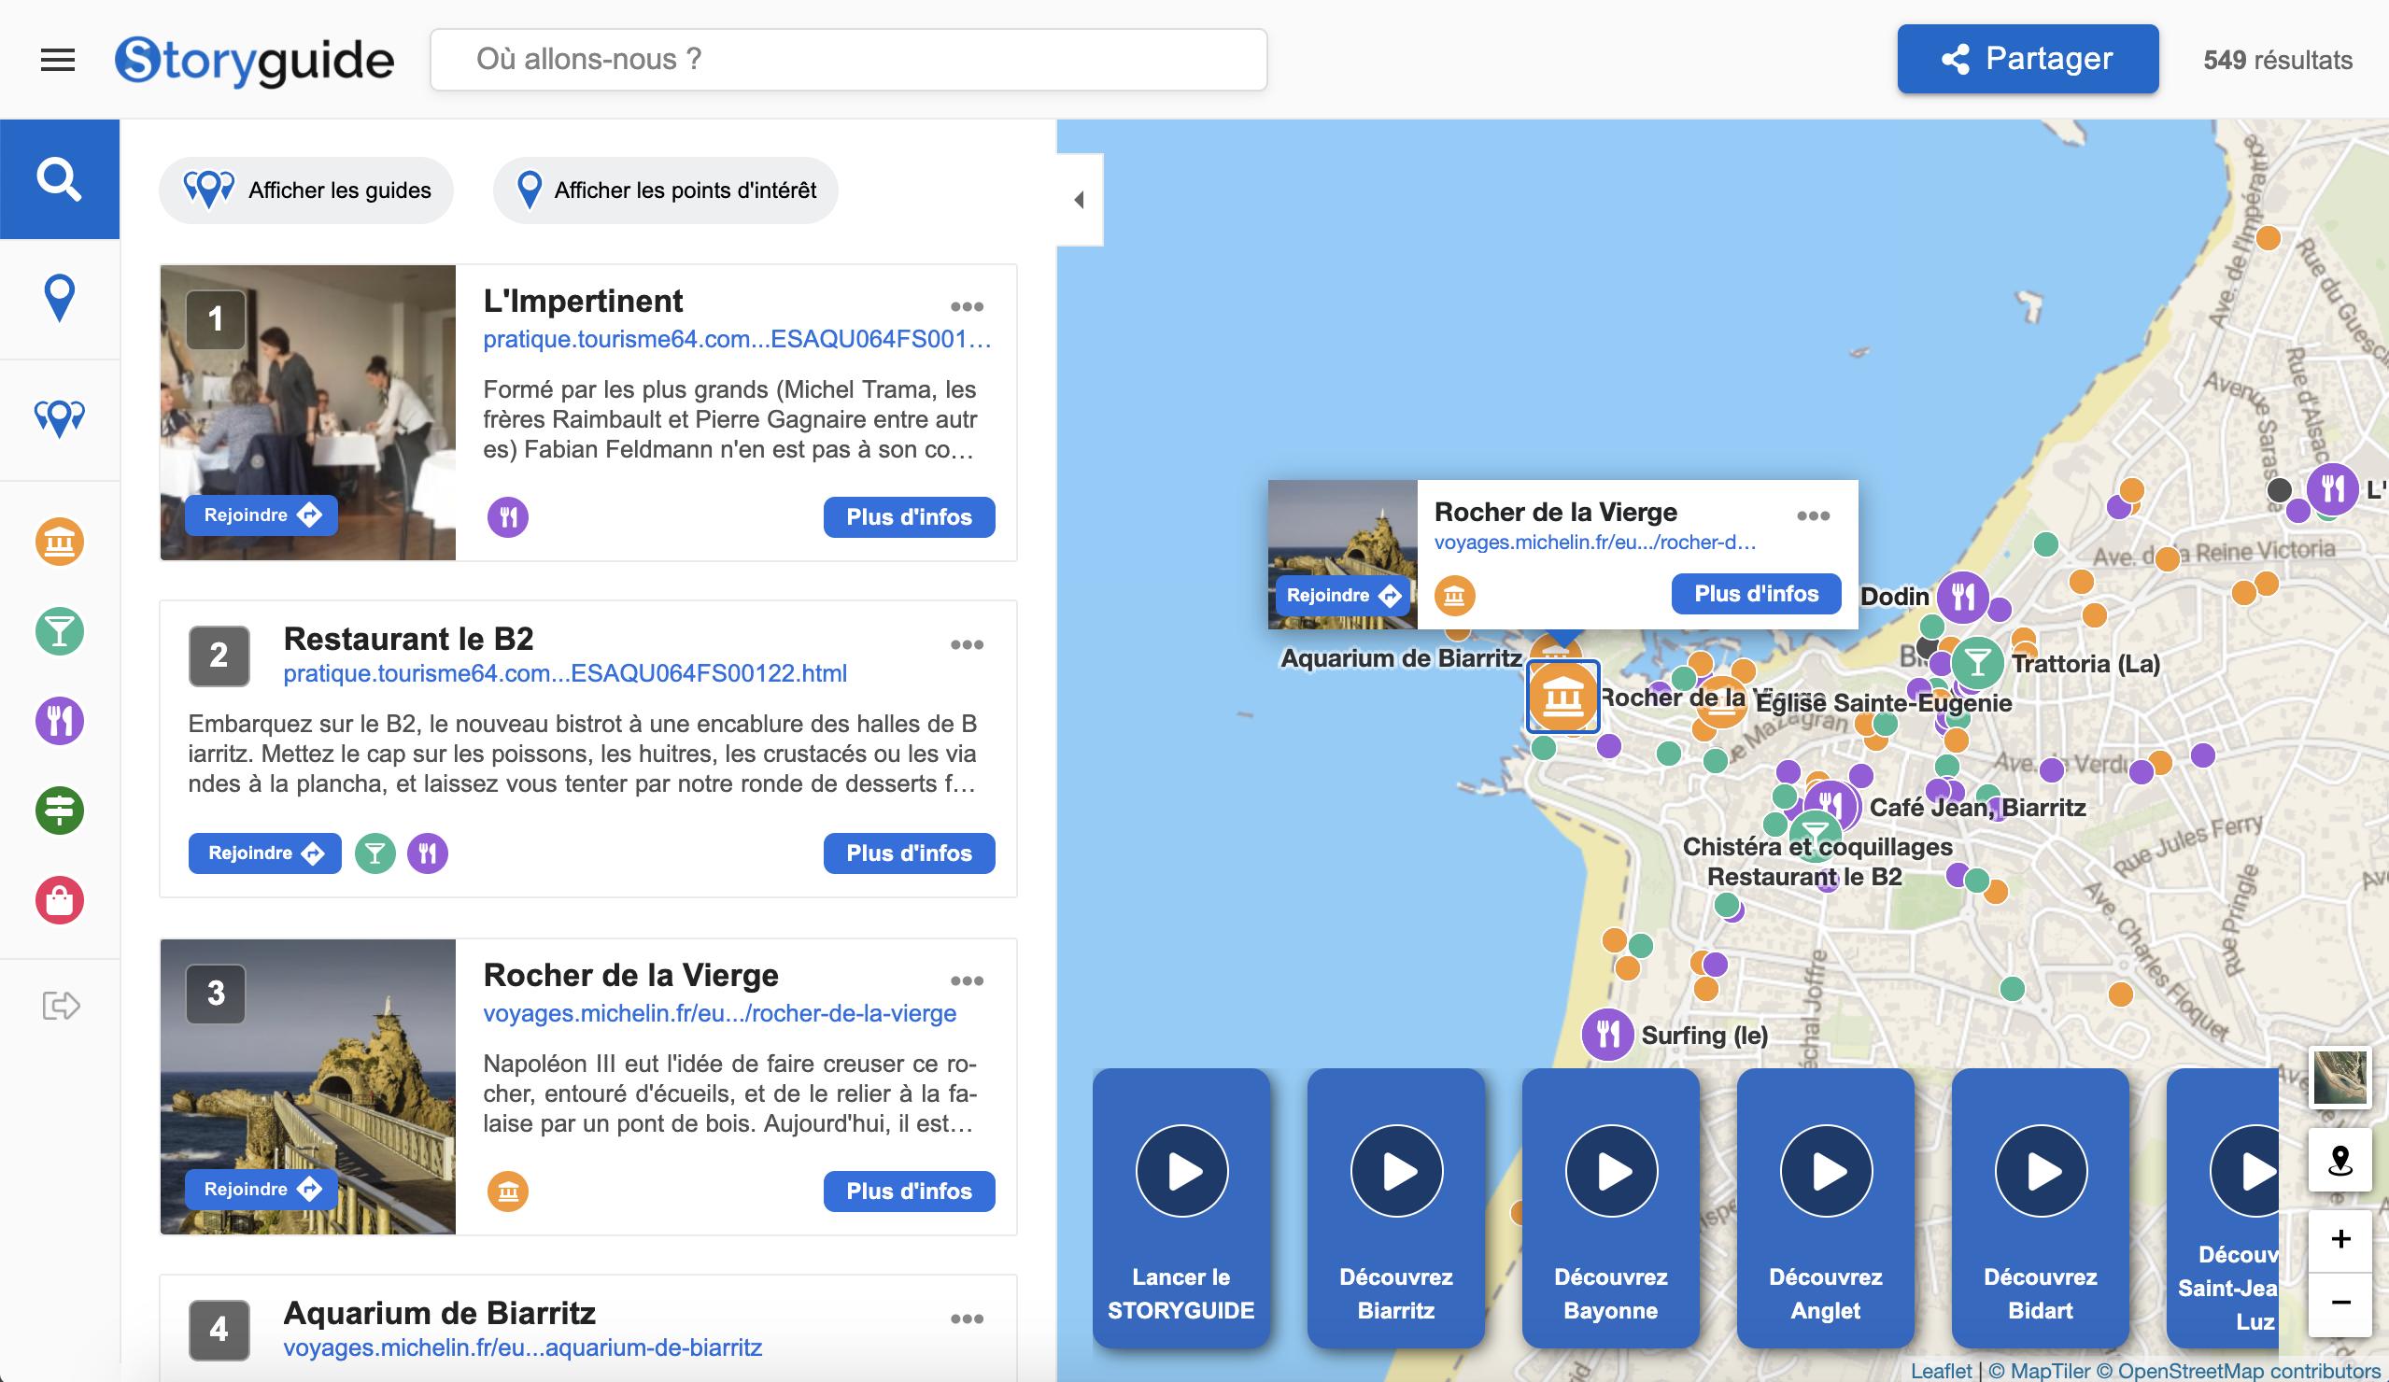Play Découvrez Bayonne guide

[x=1611, y=1207]
